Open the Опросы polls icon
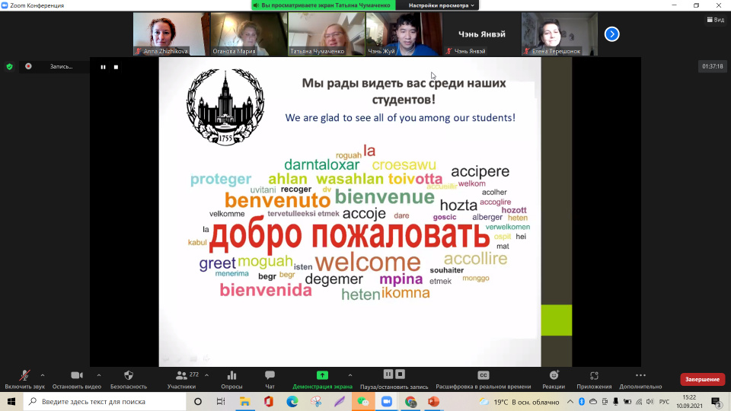Viewport: 731px width, 411px height. 231,376
